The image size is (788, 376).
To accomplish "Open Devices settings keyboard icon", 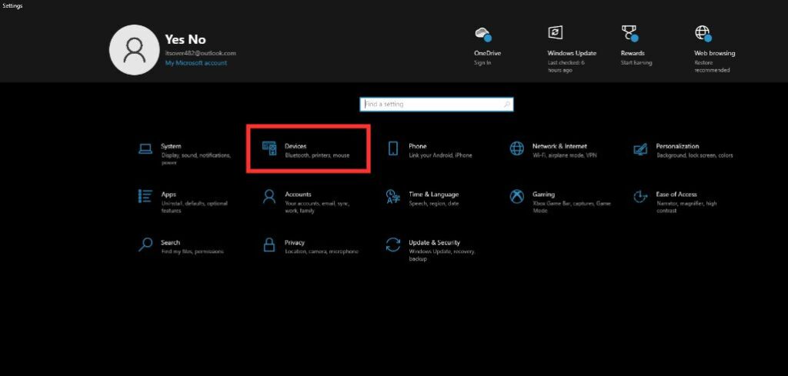I will [269, 149].
